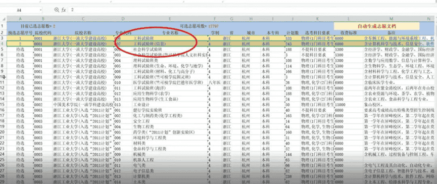
Task: Click the 收费标准 header cell
Action: 349,33
